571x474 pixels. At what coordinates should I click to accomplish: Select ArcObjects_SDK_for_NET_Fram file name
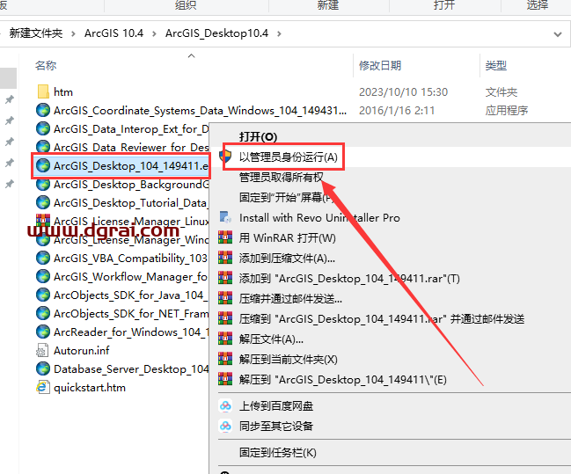tap(131, 313)
